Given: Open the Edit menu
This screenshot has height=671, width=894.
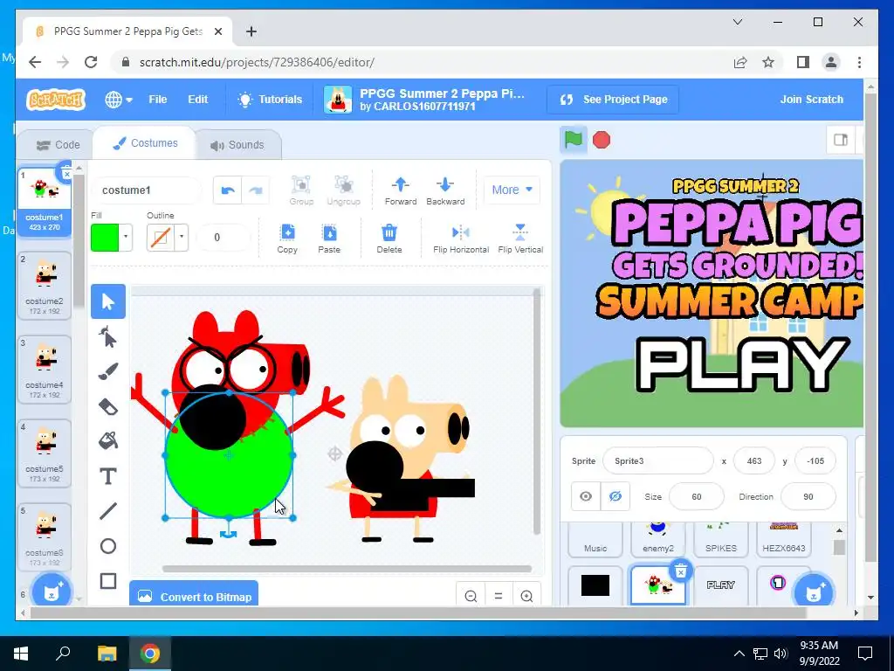Looking at the screenshot, I should tap(198, 100).
